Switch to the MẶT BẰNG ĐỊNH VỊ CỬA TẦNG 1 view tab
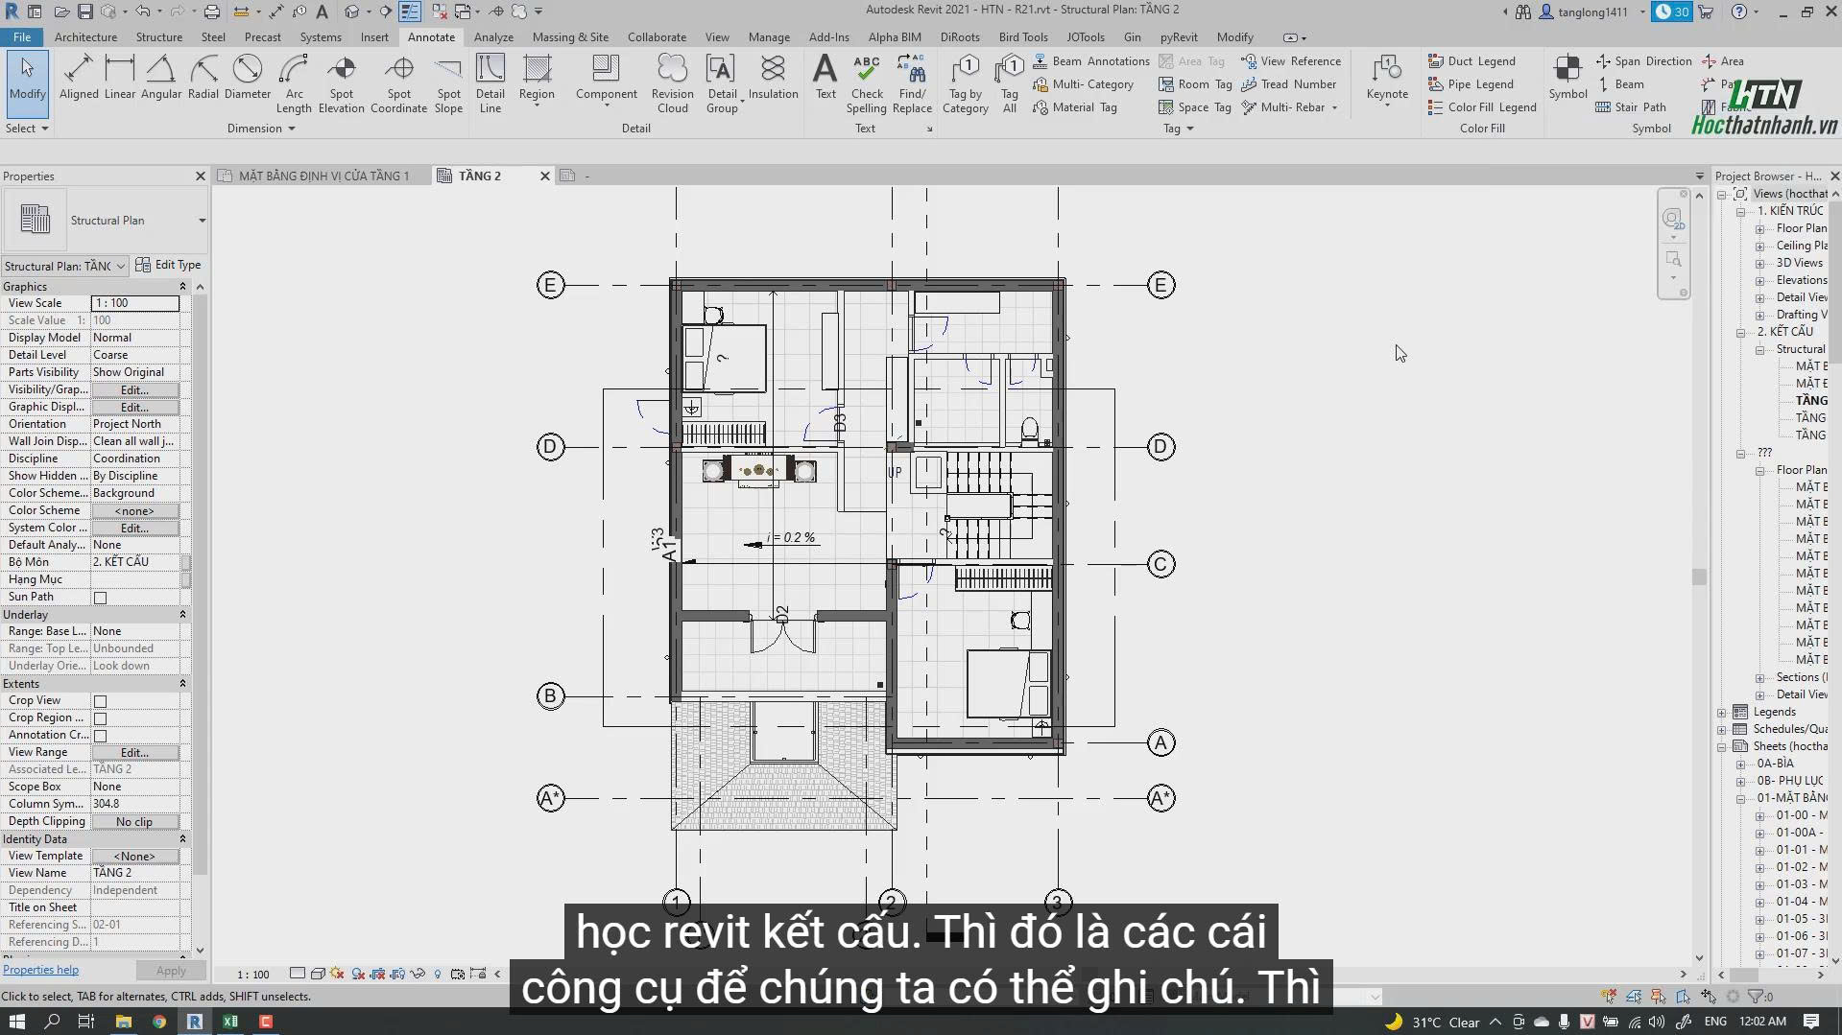Screen dimensions: 1842x1035 pyautogui.click(x=323, y=176)
